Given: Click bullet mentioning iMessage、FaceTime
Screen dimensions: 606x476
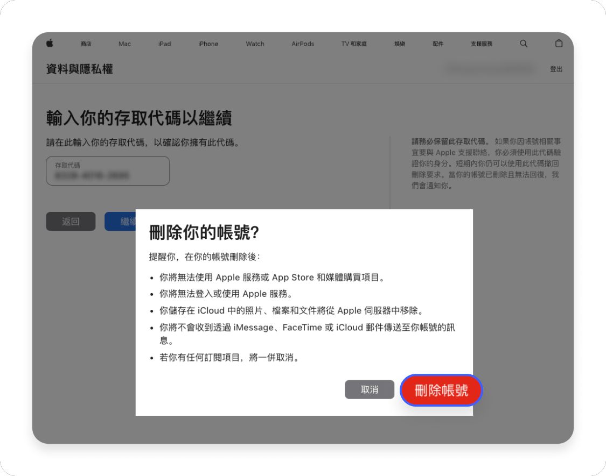Looking at the screenshot, I should coord(307,333).
